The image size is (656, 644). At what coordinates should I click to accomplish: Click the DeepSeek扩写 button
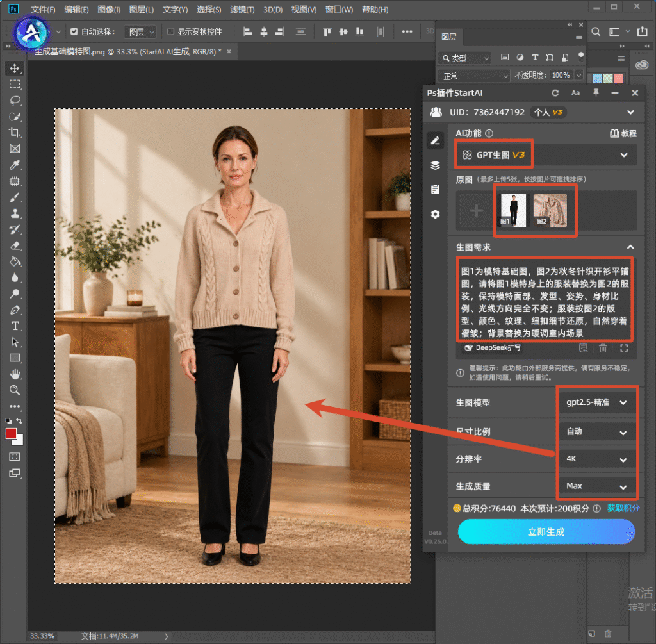(493, 348)
